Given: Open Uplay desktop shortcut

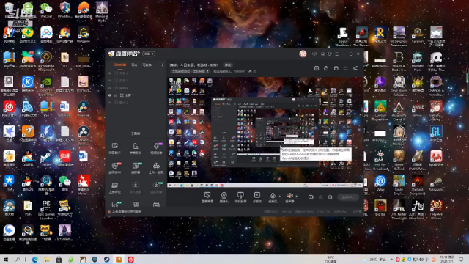Looking at the screenshot, I should click(x=380, y=183).
